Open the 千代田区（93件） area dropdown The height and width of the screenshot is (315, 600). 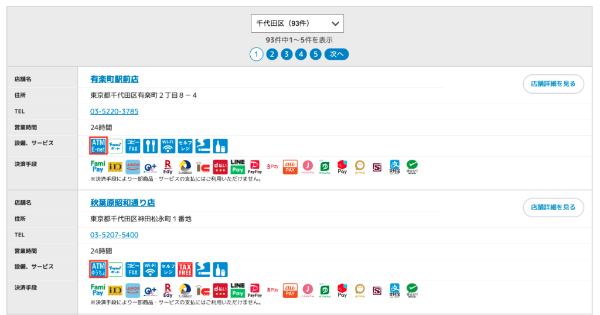(x=297, y=23)
